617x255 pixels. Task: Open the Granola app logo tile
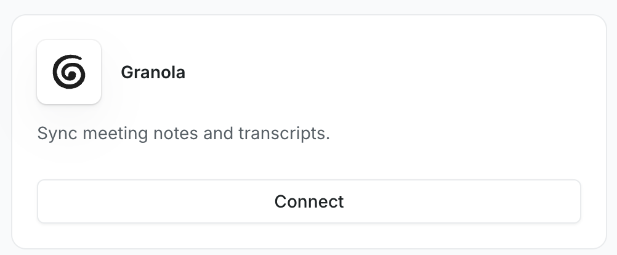[x=69, y=72]
